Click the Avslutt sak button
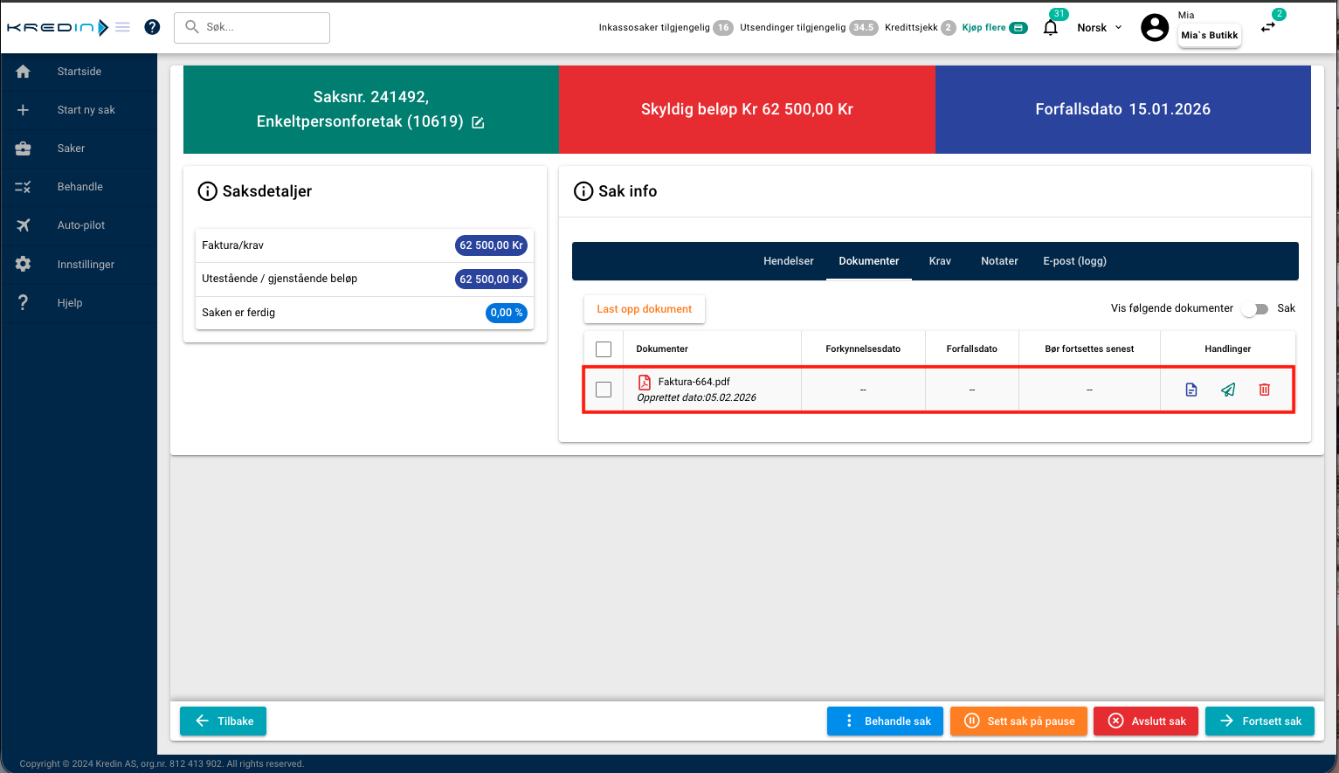Screen dimensions: 1339x773 coord(1146,721)
